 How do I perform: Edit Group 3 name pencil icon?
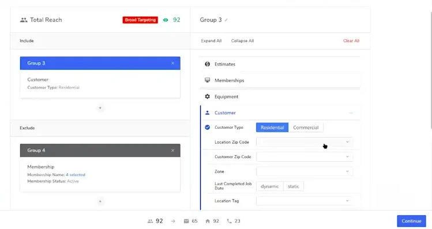[x=226, y=20]
